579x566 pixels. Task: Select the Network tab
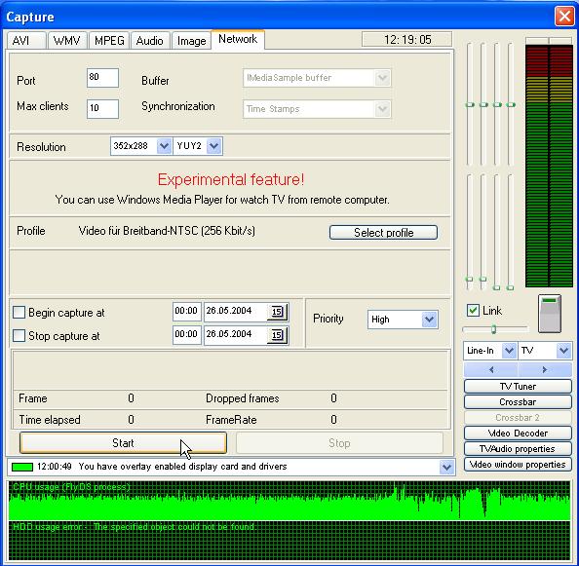click(238, 39)
